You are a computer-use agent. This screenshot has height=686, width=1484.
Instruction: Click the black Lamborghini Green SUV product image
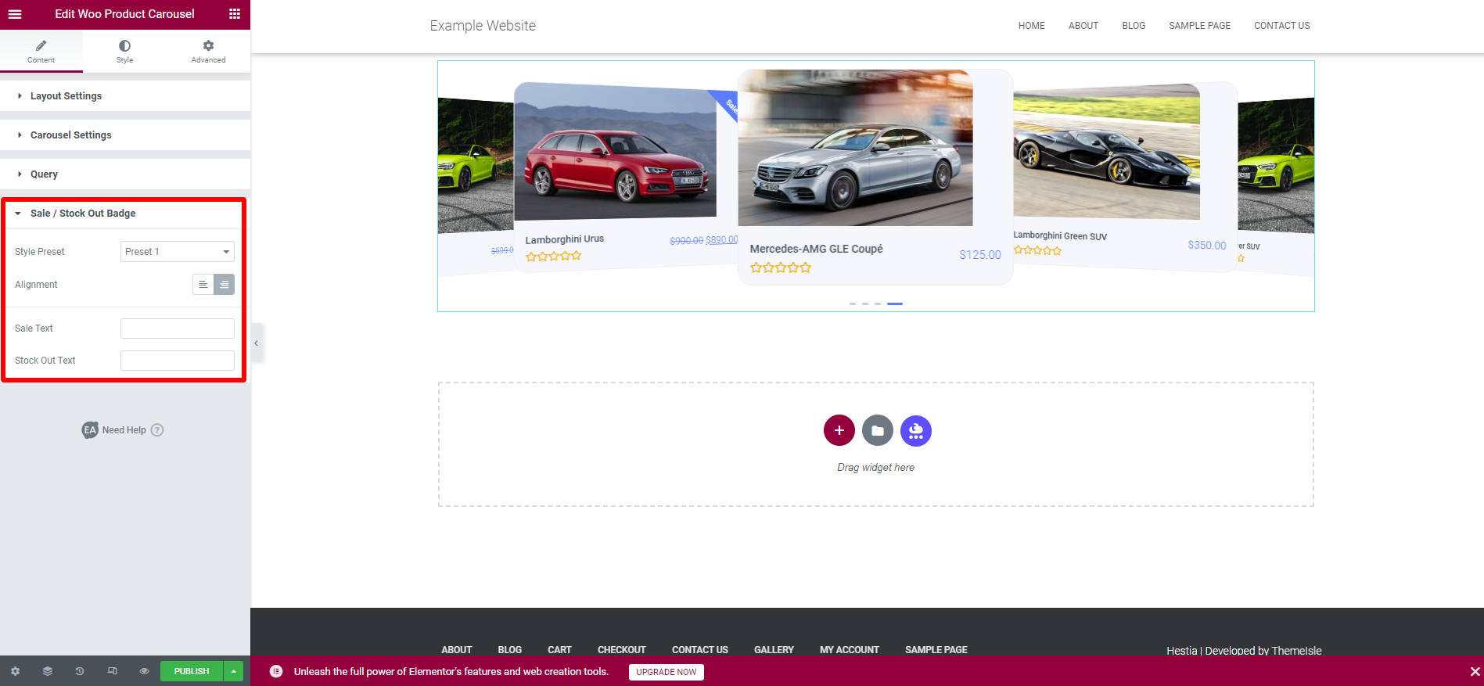[x=1106, y=152]
